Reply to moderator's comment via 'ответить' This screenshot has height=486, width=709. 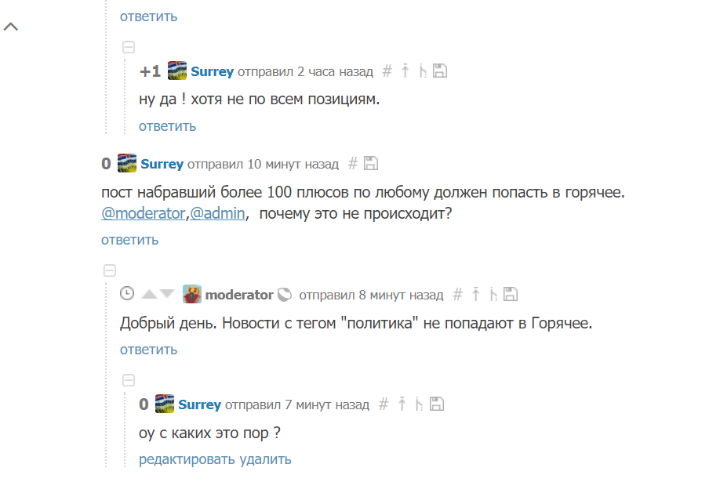pyautogui.click(x=148, y=350)
